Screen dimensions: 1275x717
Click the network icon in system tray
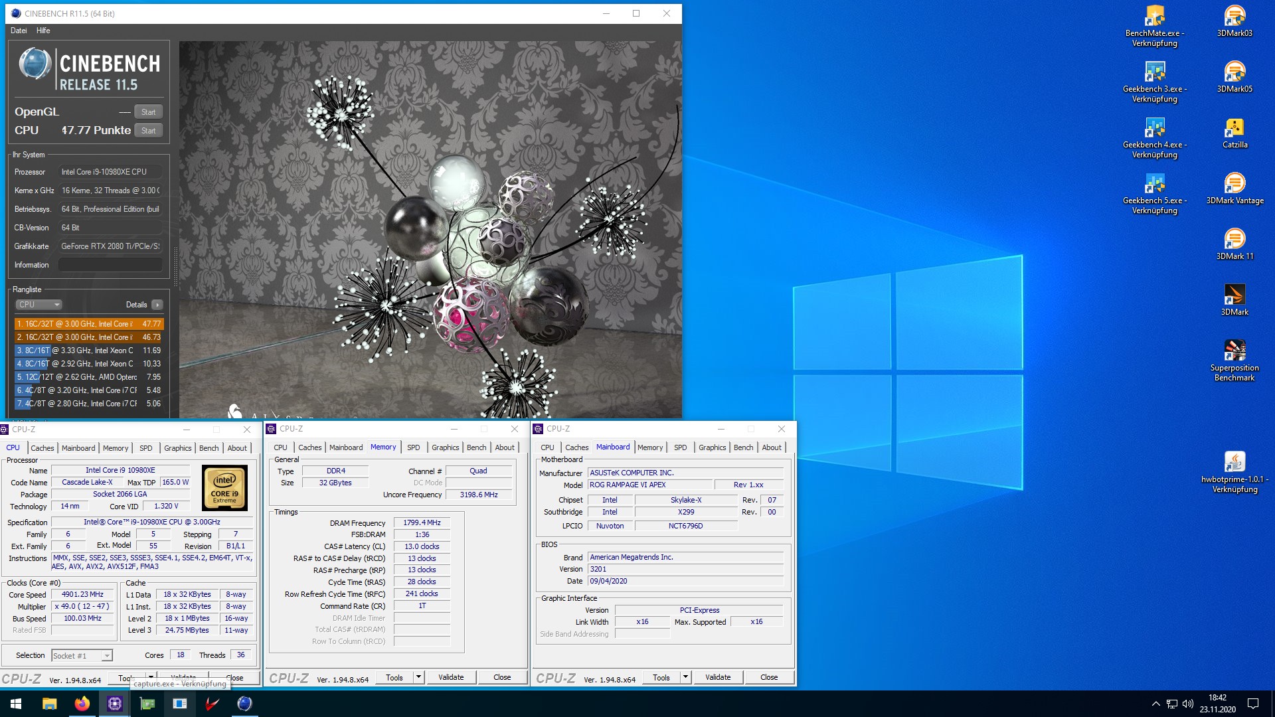(x=1172, y=704)
